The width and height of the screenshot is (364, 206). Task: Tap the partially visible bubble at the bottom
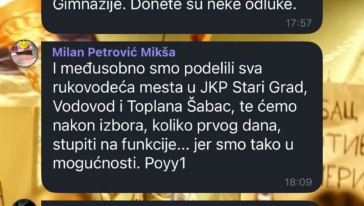point(182,204)
